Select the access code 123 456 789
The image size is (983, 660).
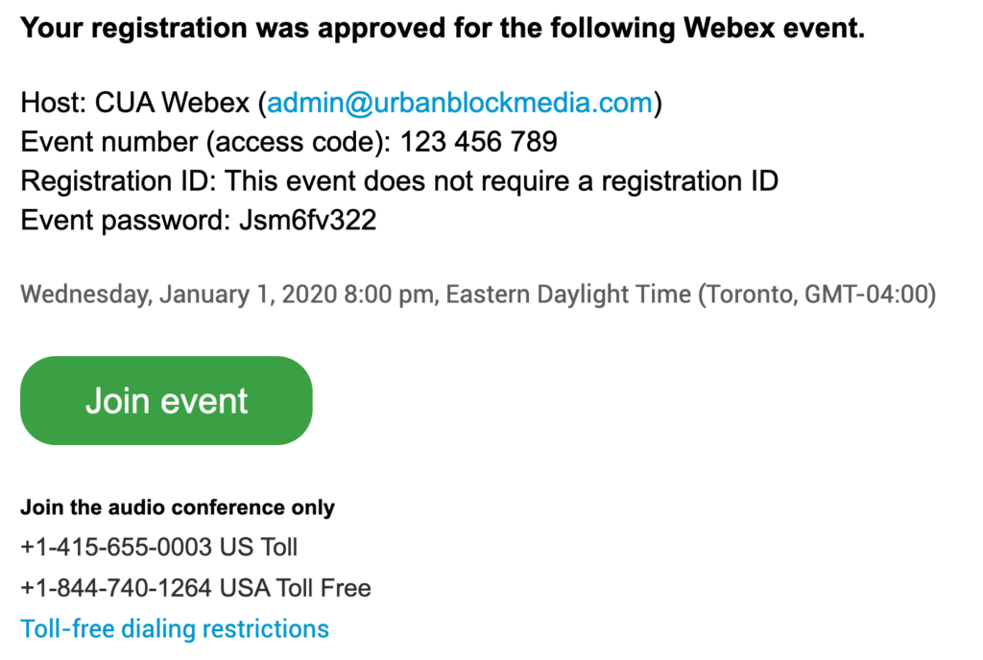click(x=479, y=142)
